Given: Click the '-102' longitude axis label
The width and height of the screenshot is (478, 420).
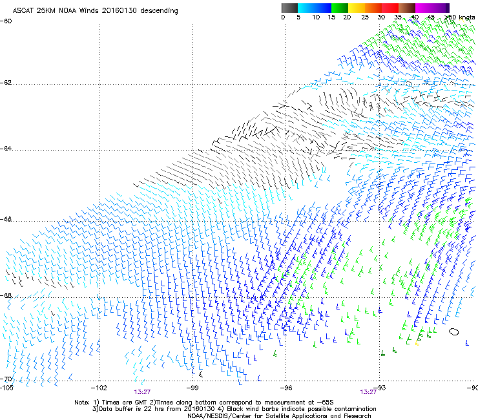Looking at the screenshot, I should [x=99, y=388].
